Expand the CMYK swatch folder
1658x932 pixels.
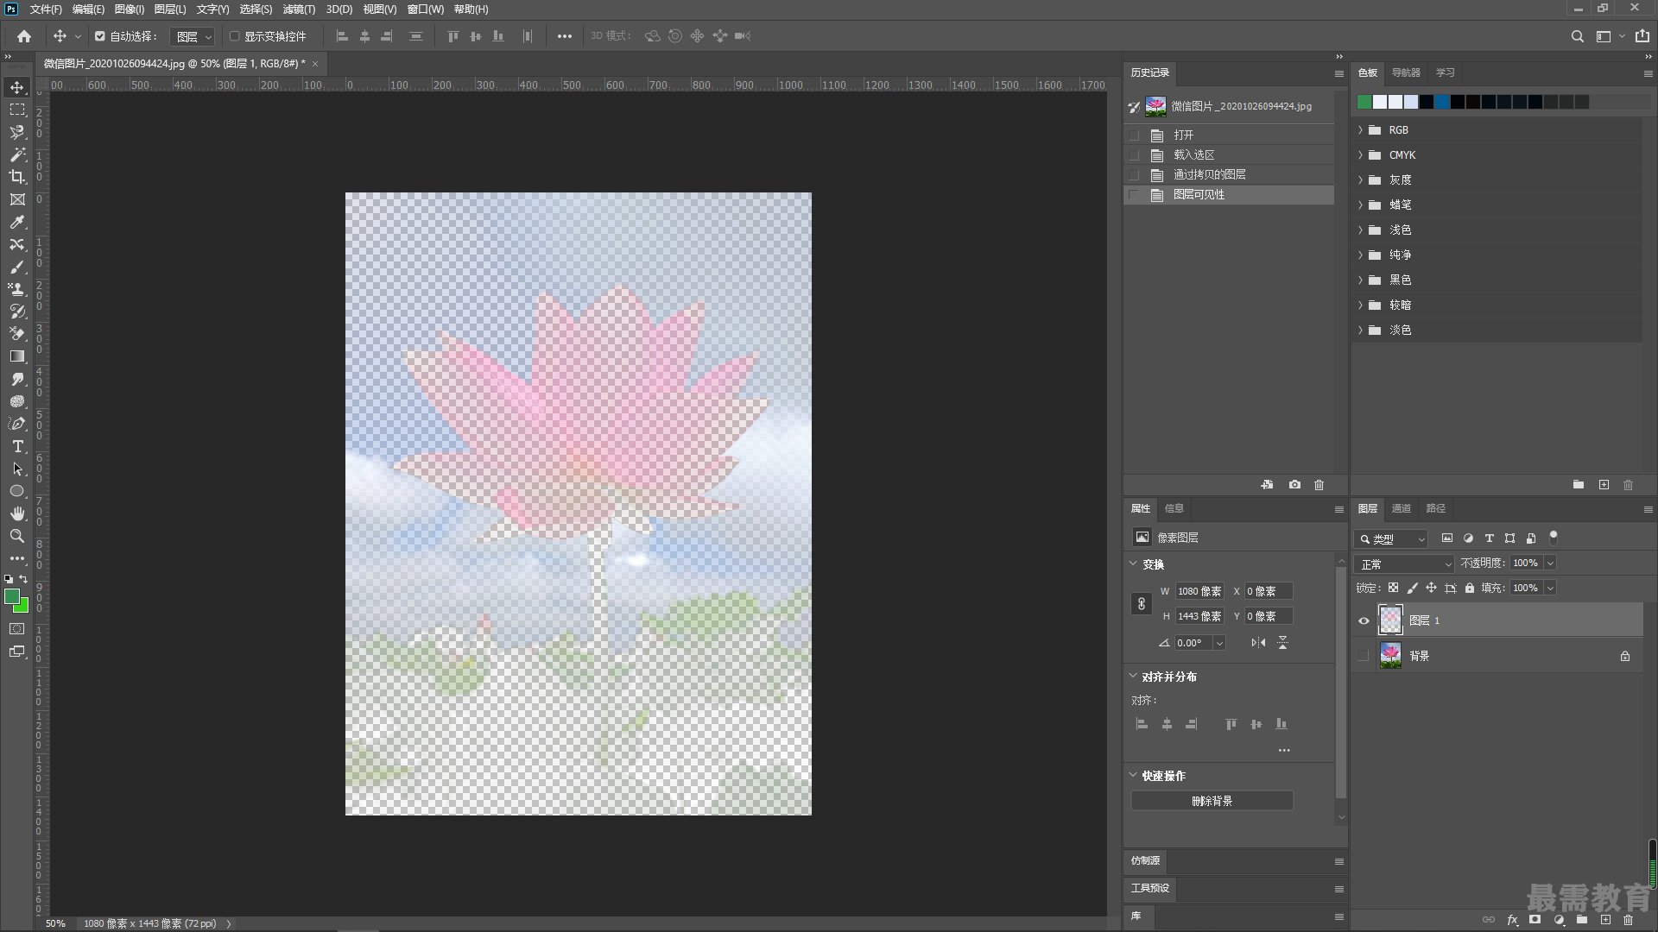[x=1360, y=155]
